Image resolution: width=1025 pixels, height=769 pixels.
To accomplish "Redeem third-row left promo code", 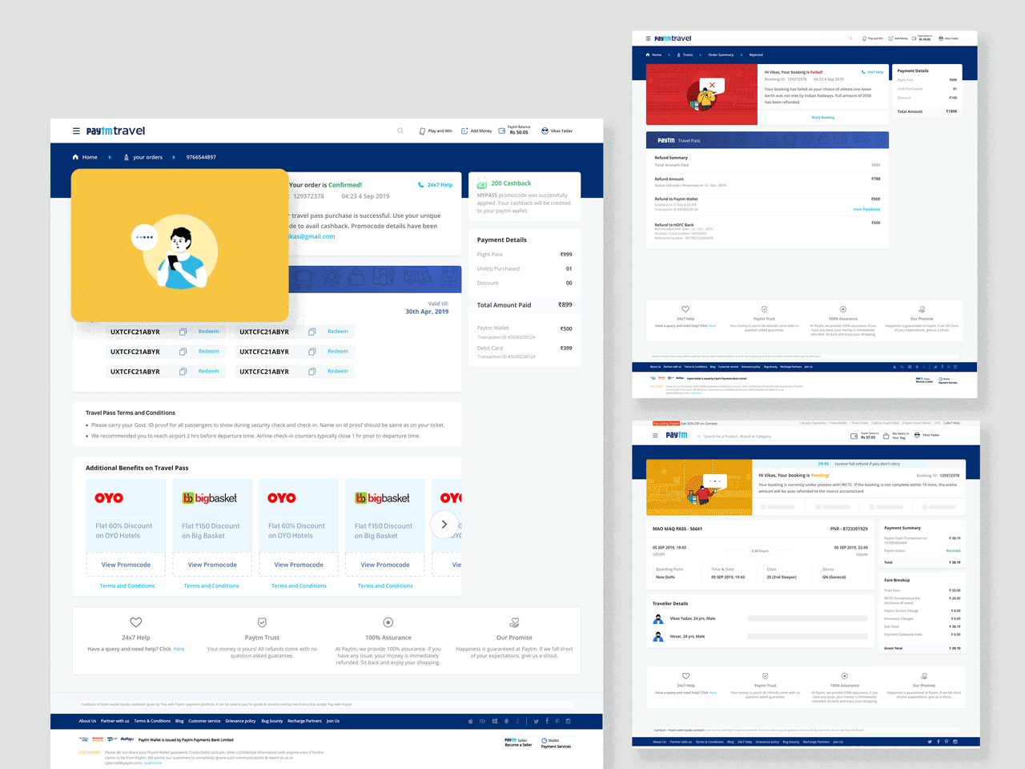I will [208, 372].
